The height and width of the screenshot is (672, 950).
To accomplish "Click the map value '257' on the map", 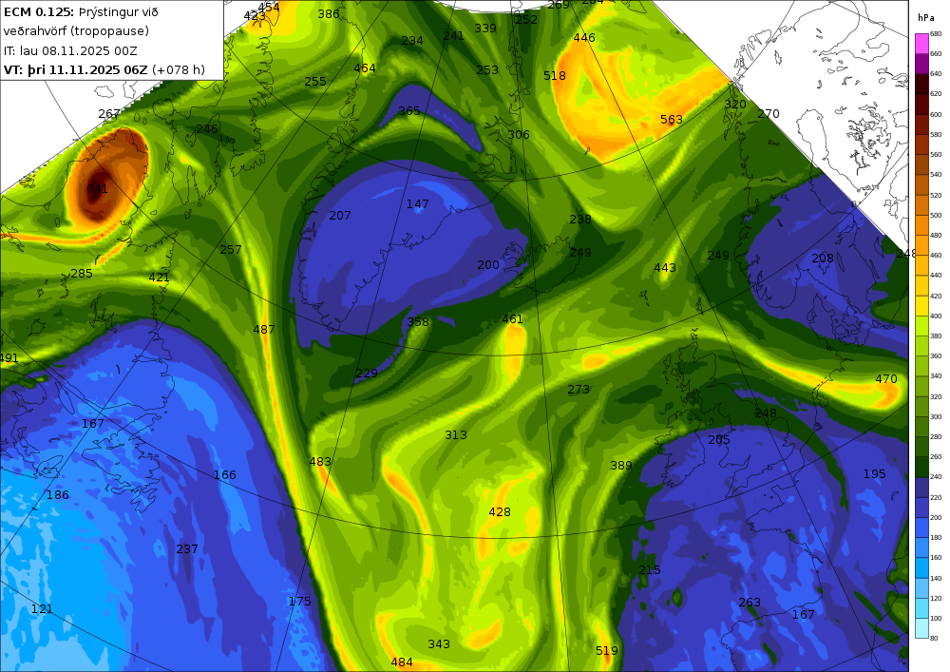I will [x=230, y=250].
